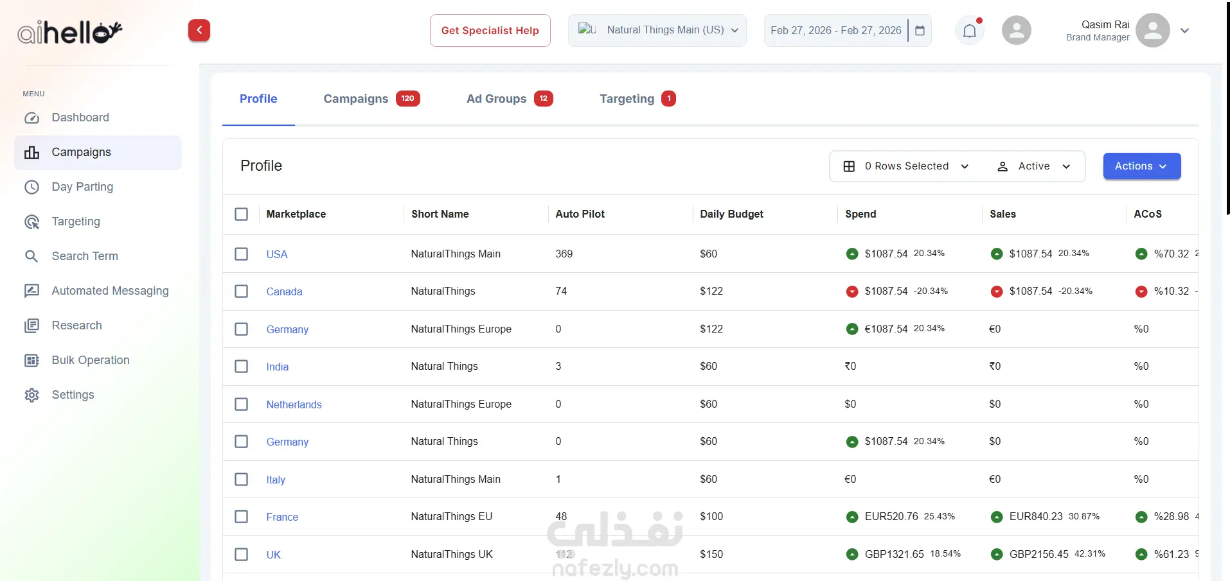Screen dimensions: 1230x581
Task: Click the Spend column header
Action: click(860, 214)
